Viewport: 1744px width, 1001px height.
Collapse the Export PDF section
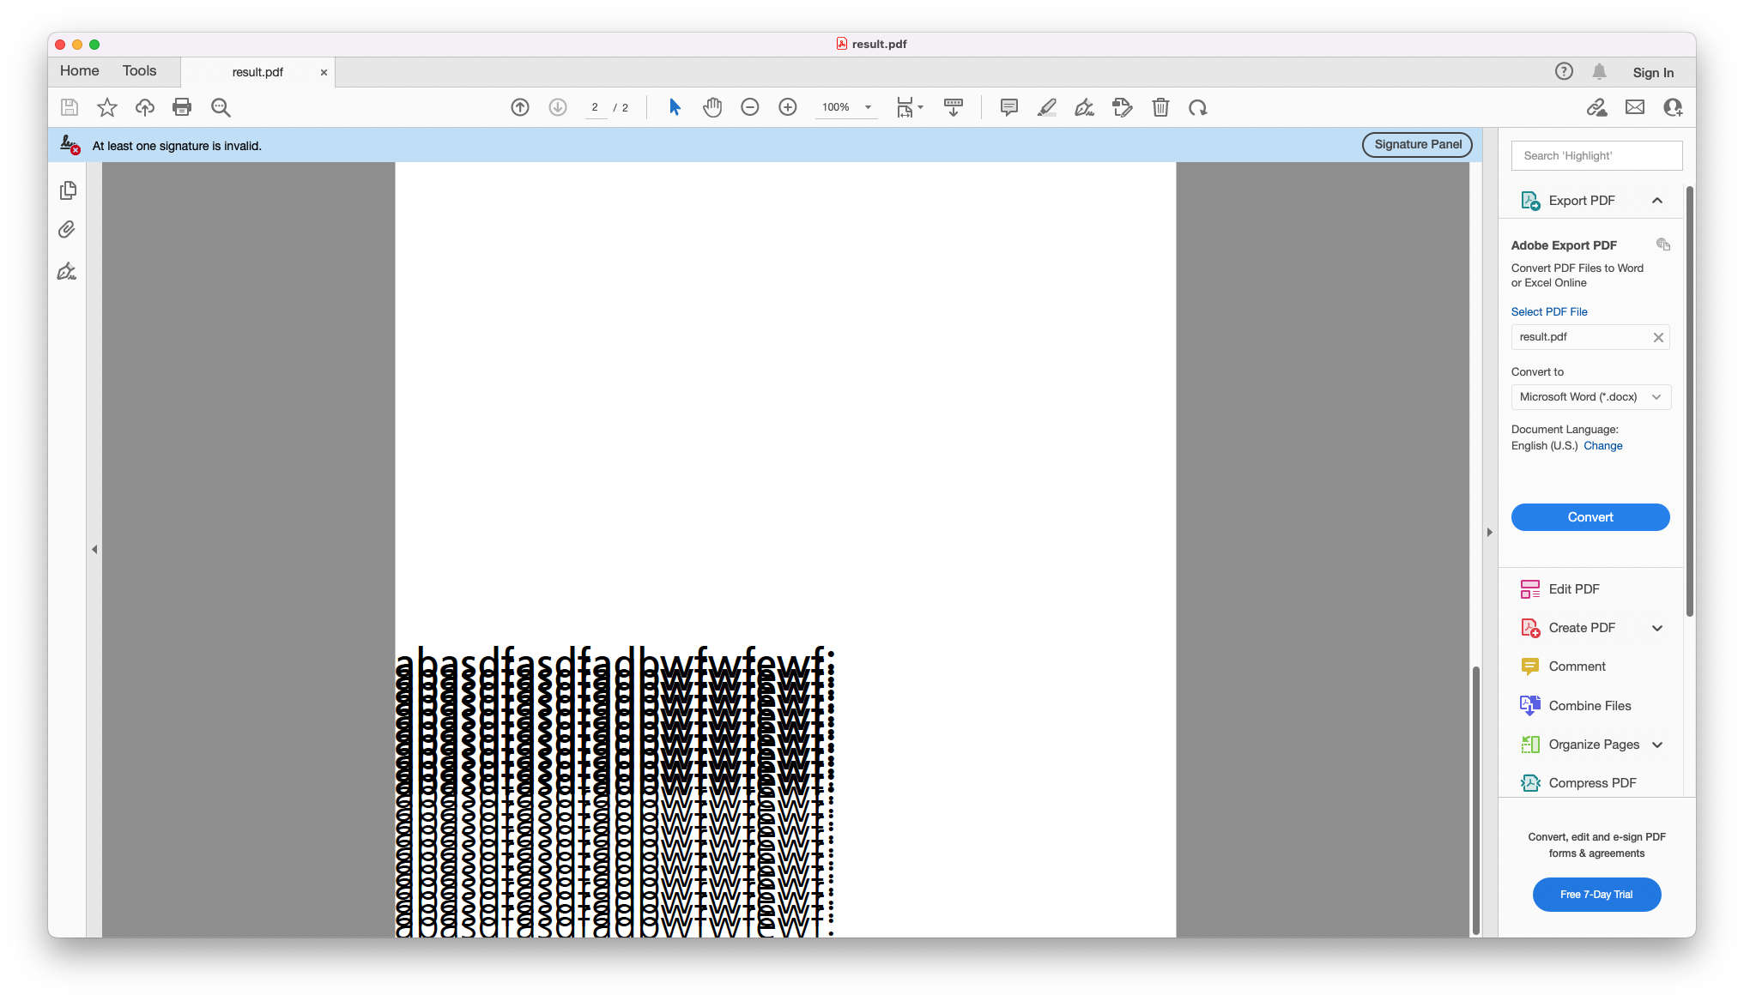tap(1657, 201)
